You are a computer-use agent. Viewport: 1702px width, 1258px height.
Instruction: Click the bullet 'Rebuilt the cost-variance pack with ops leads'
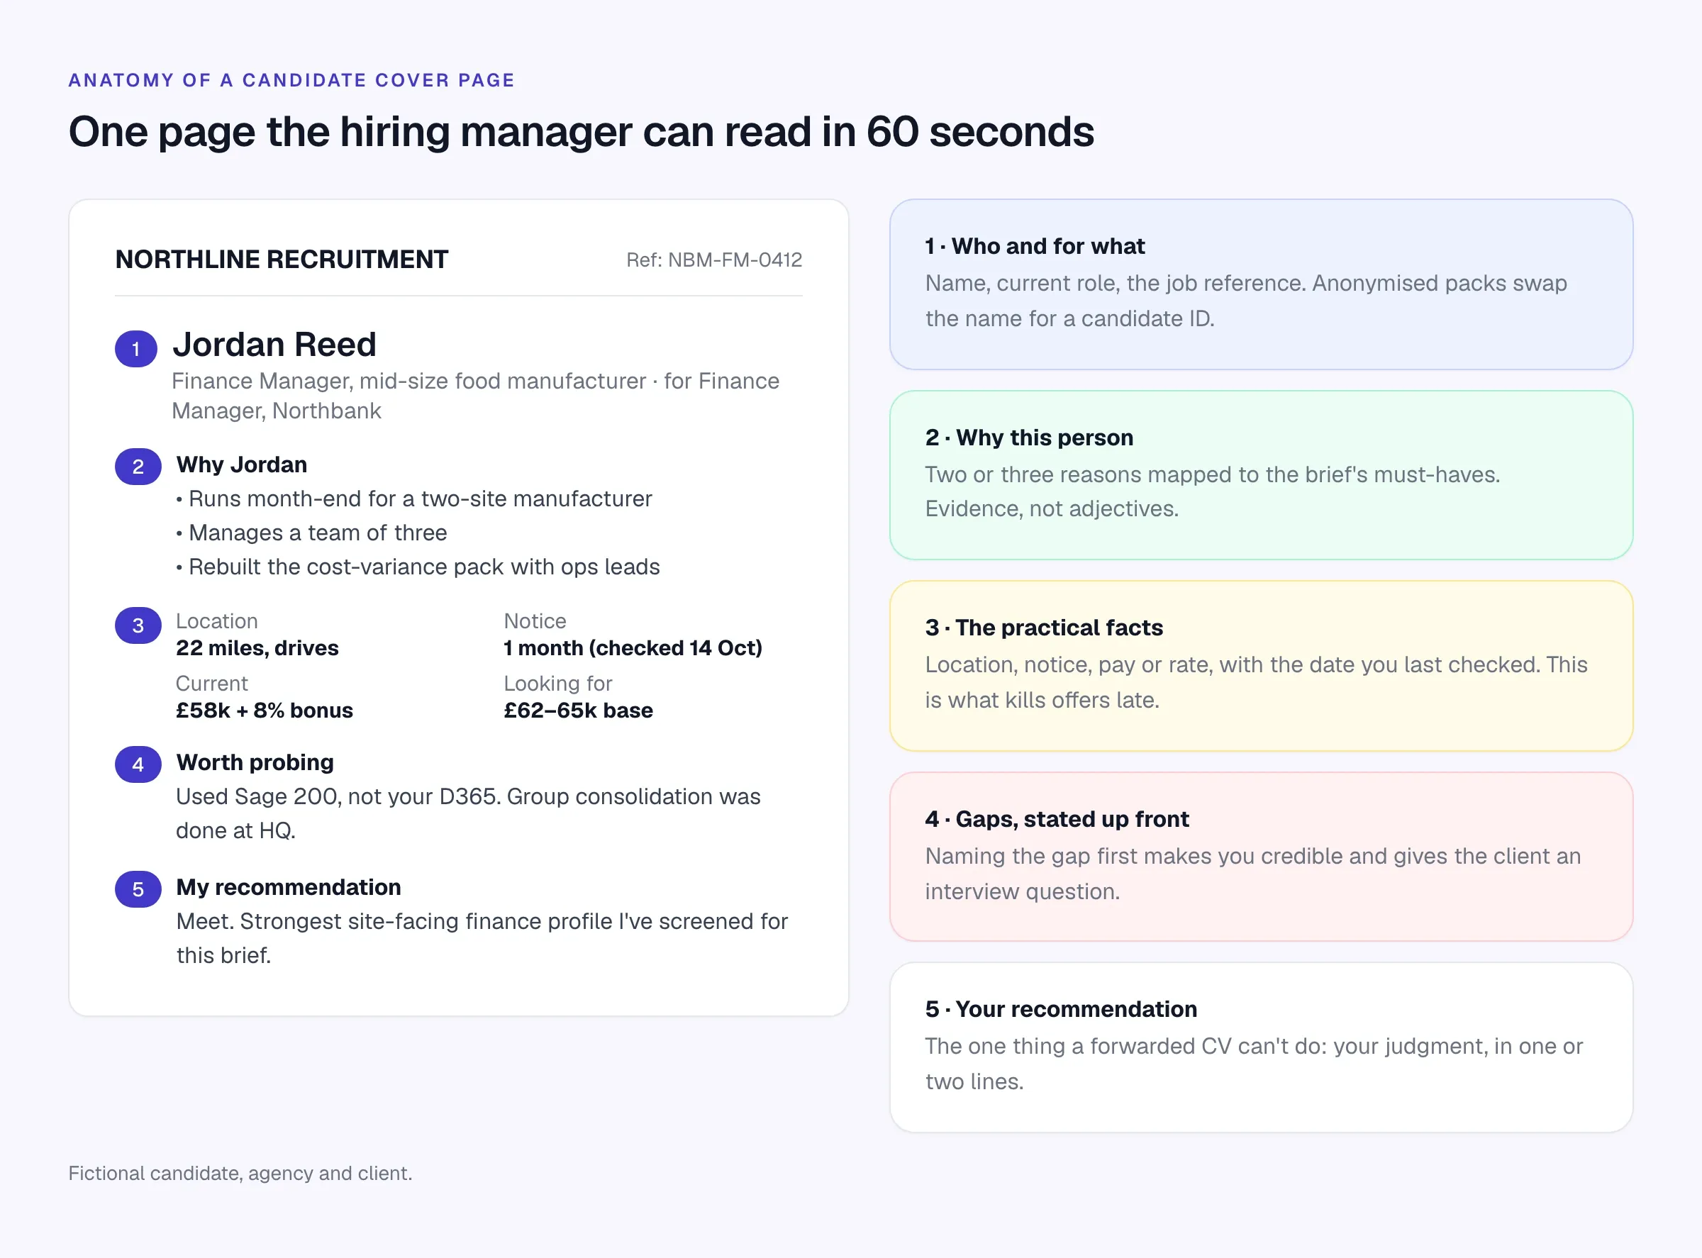coord(417,567)
